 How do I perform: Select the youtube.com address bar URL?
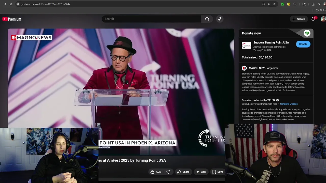pos(46,4)
